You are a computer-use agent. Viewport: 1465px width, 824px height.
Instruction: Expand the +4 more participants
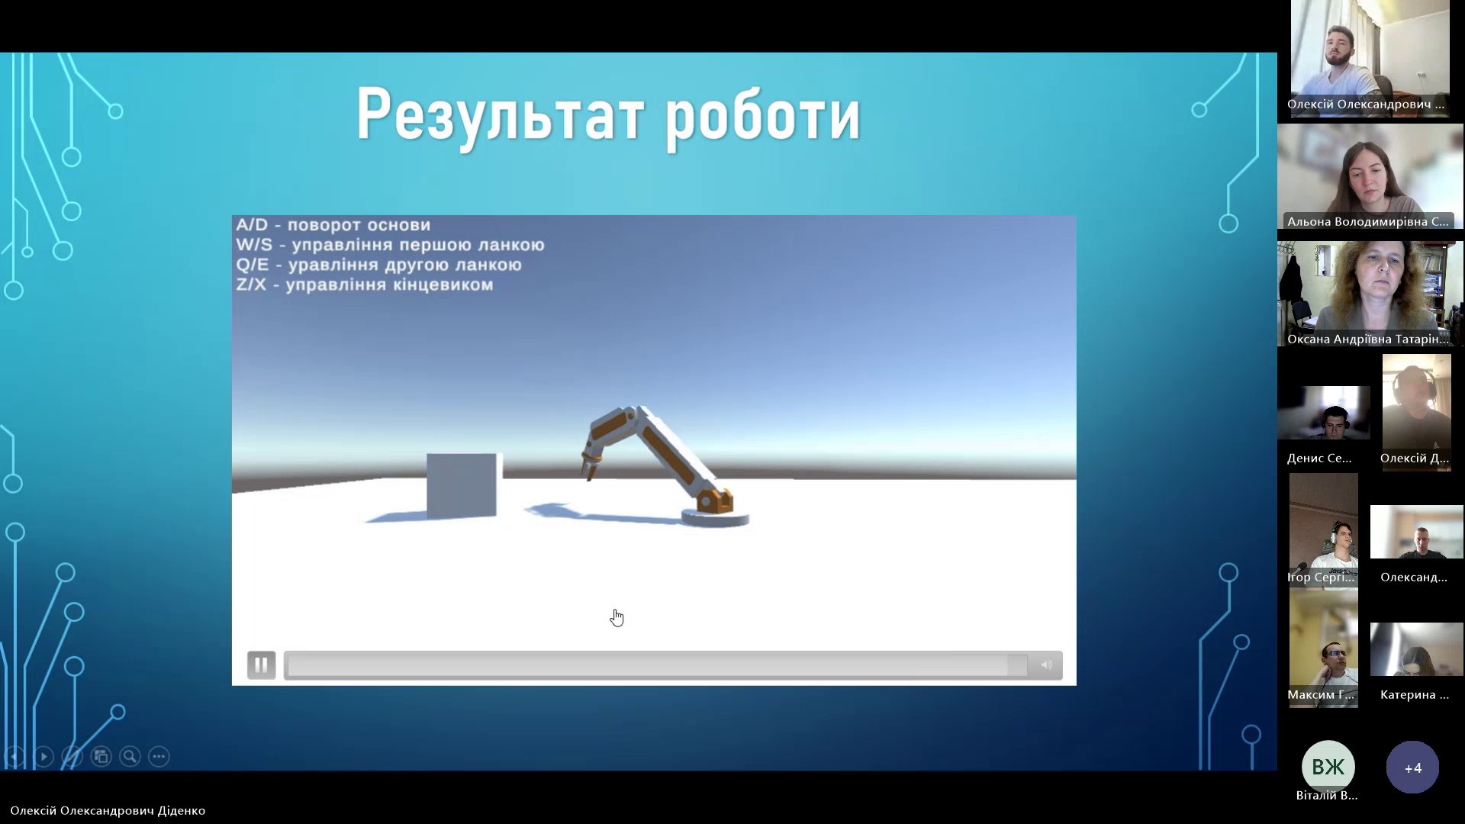[x=1412, y=768]
